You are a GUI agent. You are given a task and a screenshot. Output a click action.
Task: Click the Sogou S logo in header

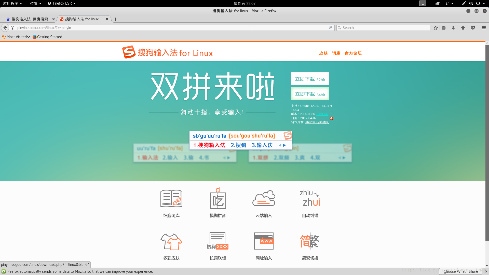pyautogui.click(x=129, y=52)
